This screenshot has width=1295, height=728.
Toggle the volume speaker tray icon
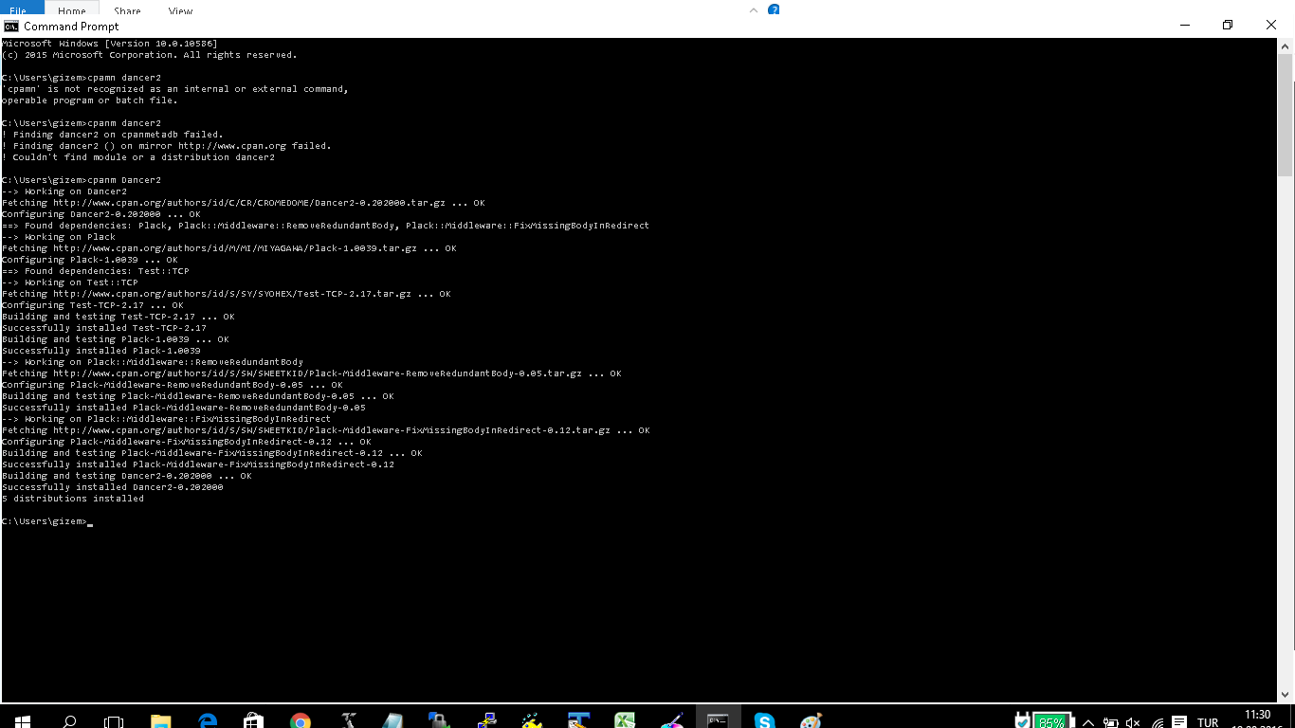click(x=1133, y=722)
